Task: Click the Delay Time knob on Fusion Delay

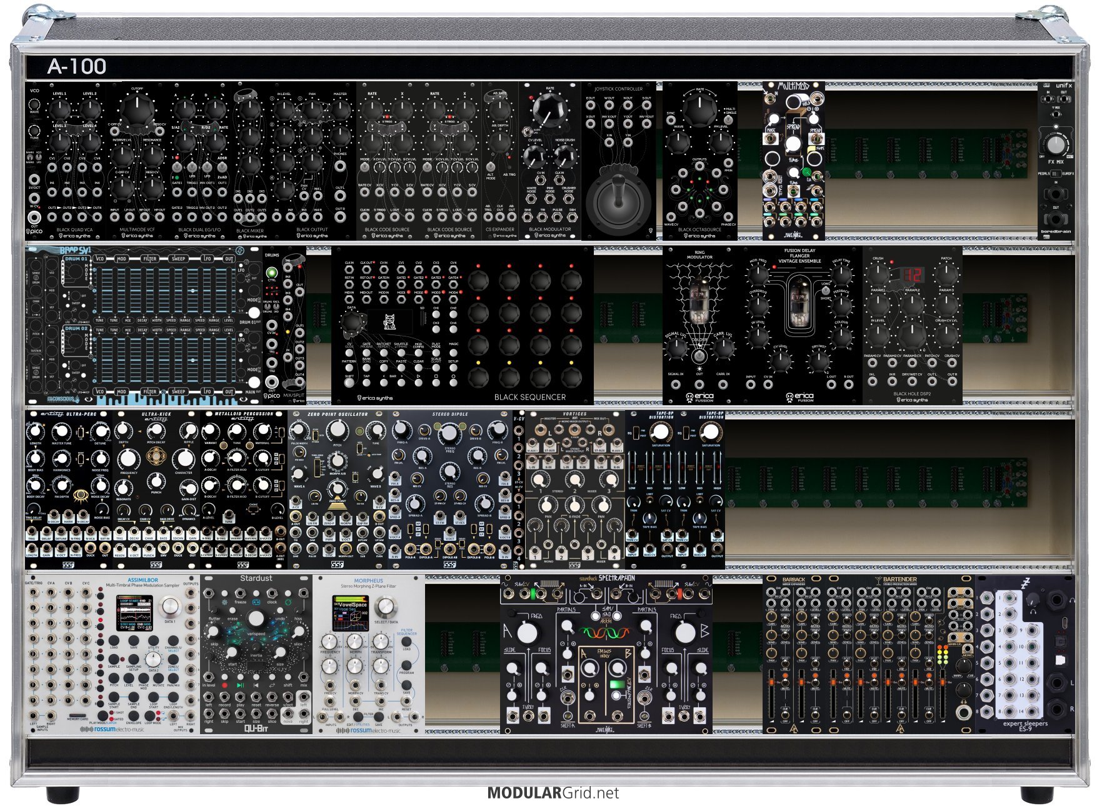Action: pyautogui.click(x=841, y=275)
